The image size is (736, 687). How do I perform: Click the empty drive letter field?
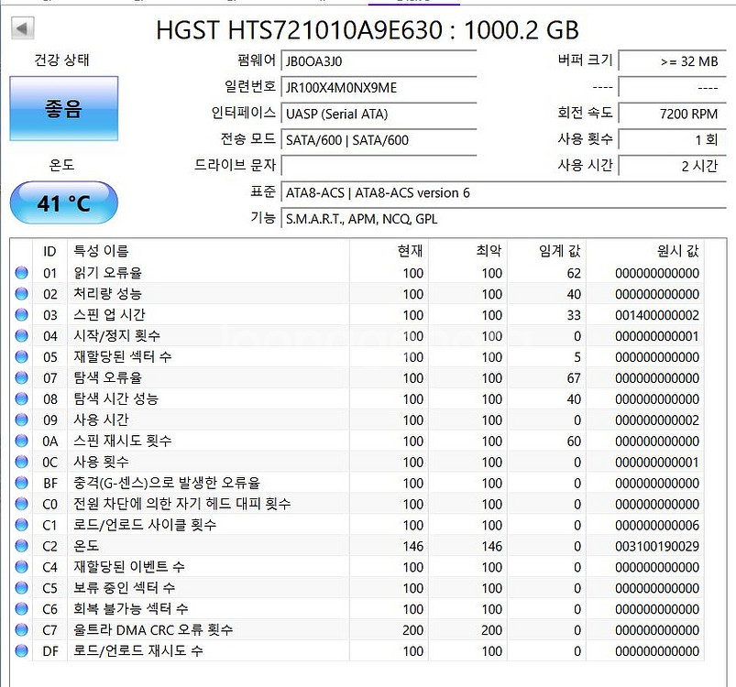coord(379,166)
